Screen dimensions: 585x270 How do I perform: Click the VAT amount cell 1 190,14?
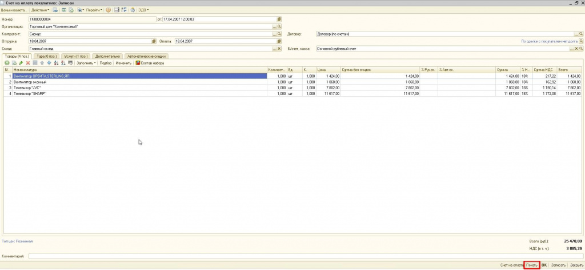pyautogui.click(x=544, y=88)
